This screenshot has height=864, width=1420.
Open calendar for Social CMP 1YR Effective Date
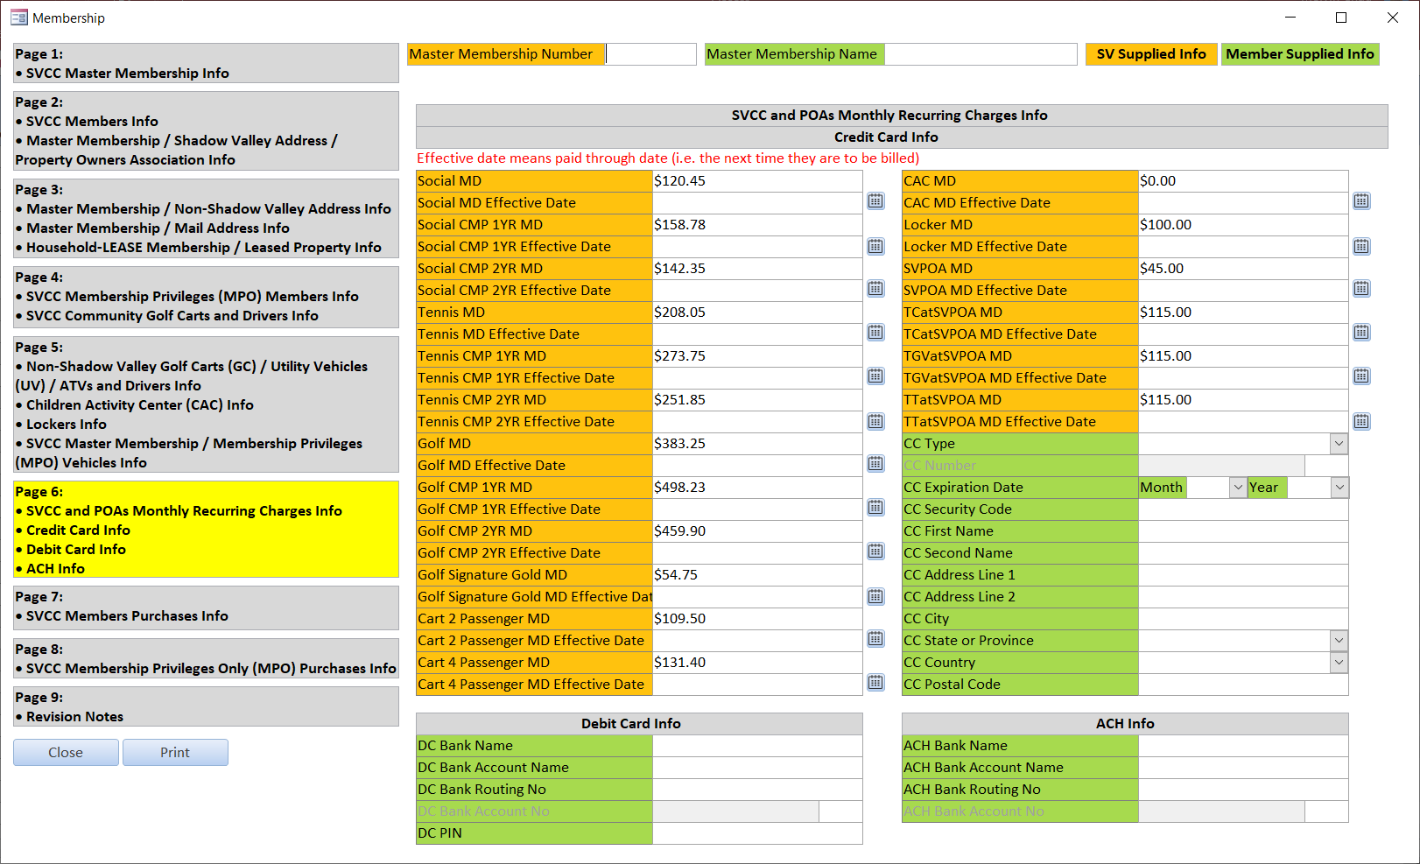(x=875, y=246)
